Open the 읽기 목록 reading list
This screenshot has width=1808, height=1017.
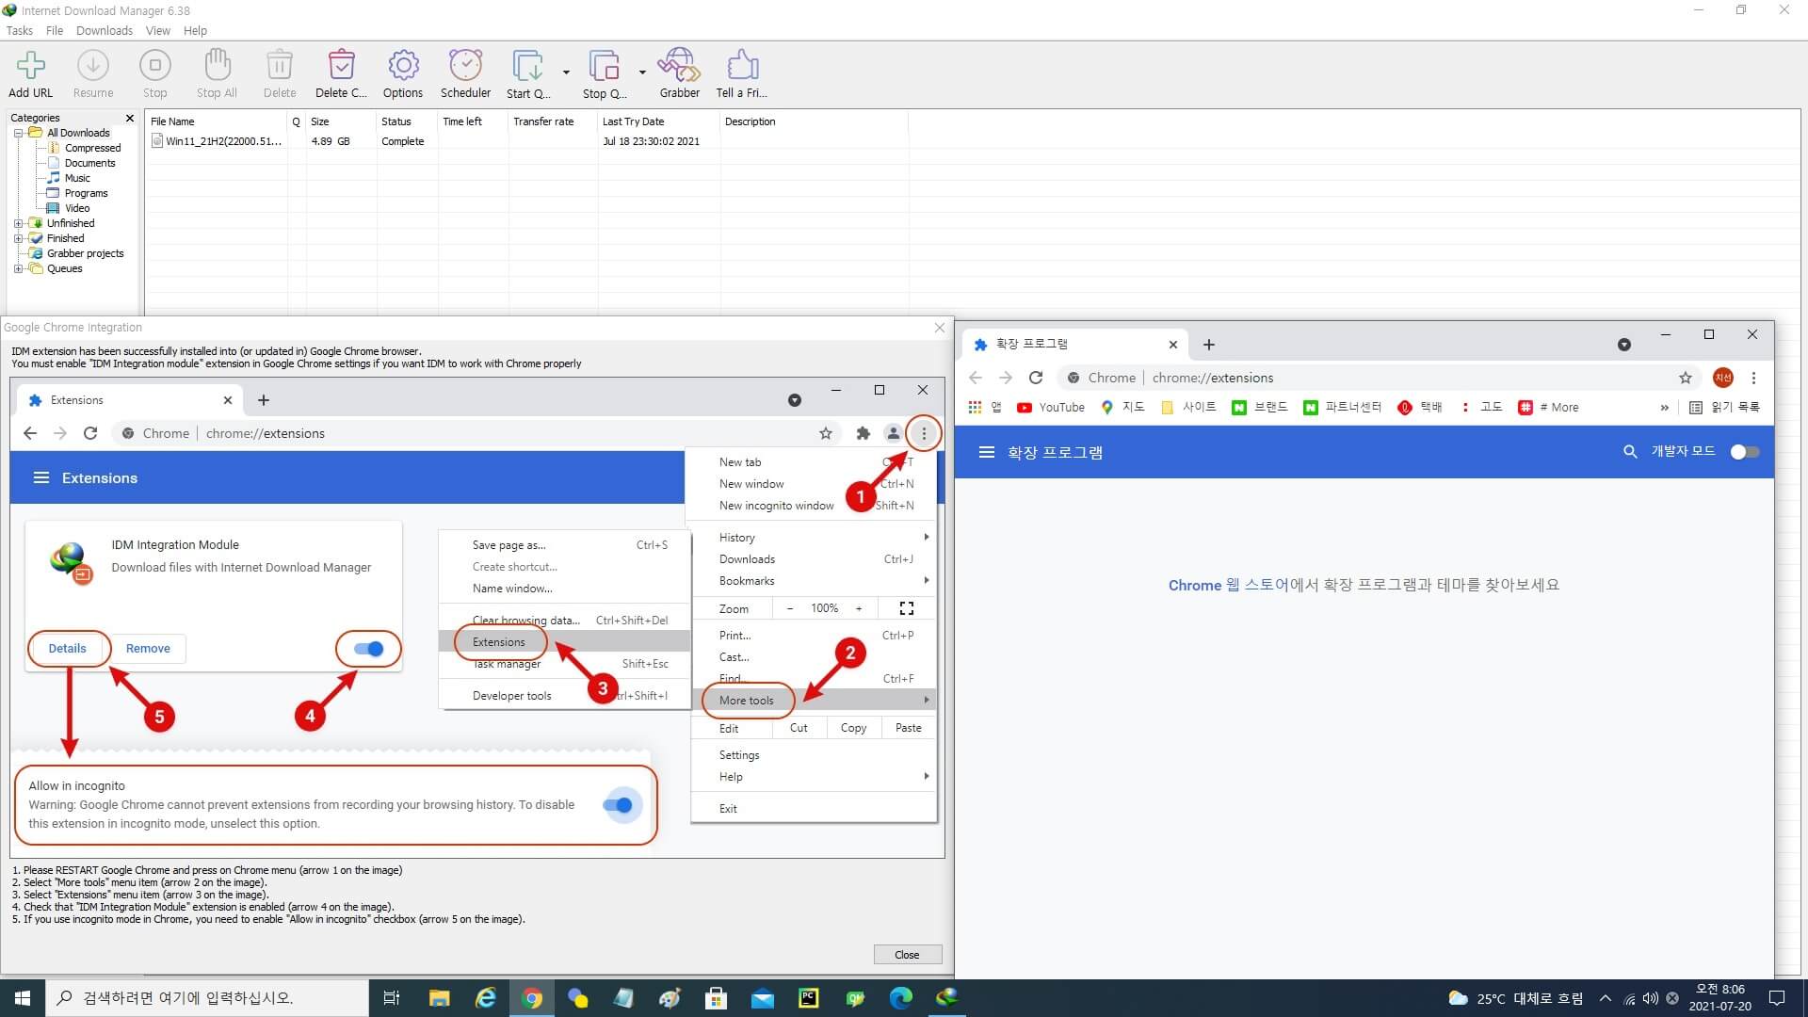pyautogui.click(x=1724, y=408)
